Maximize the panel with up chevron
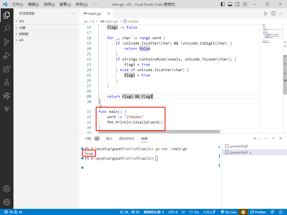Viewport: 287px width, 215px height. point(273,138)
